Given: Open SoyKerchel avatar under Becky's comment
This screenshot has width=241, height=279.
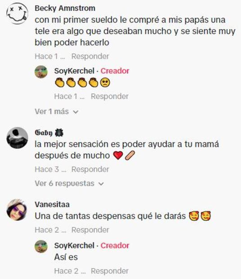Looking at the screenshot, I should coord(41,72).
